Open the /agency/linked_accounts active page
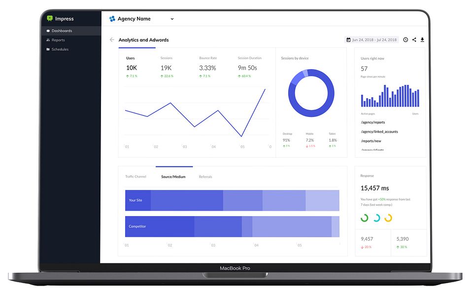Screen dimensions: 473x296 379,132
